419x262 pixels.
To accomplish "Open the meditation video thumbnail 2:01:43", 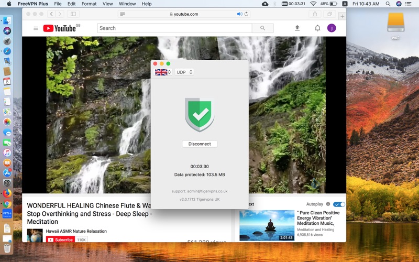I will coord(267,225).
